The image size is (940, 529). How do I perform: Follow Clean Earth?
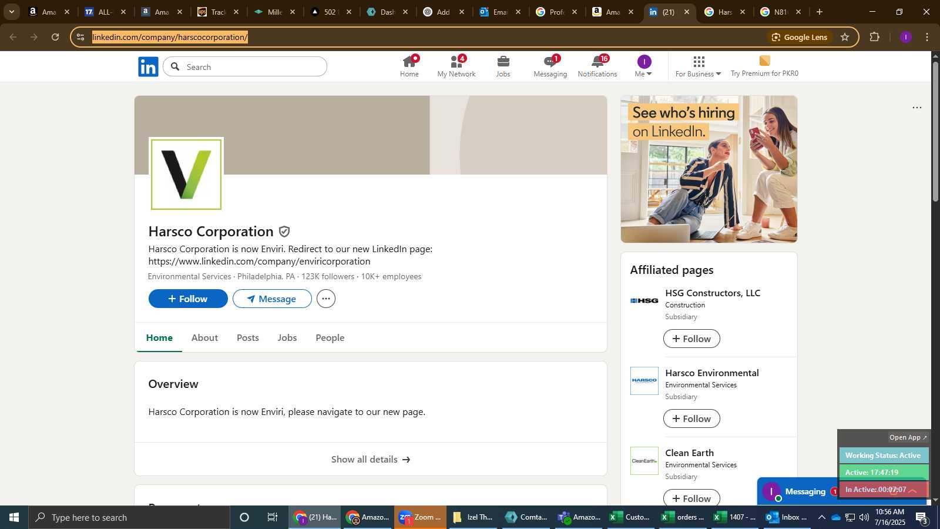691,498
